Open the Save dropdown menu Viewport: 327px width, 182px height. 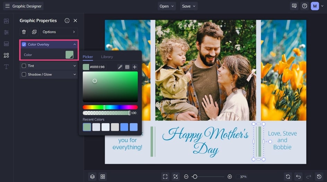pos(189,6)
